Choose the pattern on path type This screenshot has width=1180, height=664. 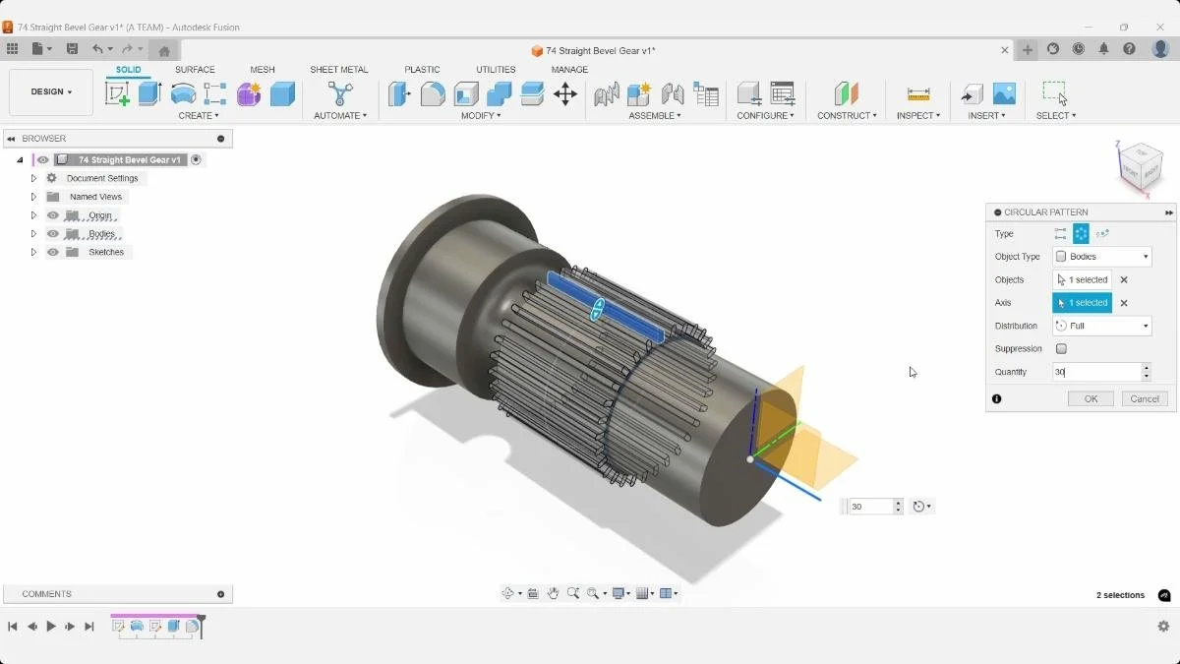coord(1102,233)
